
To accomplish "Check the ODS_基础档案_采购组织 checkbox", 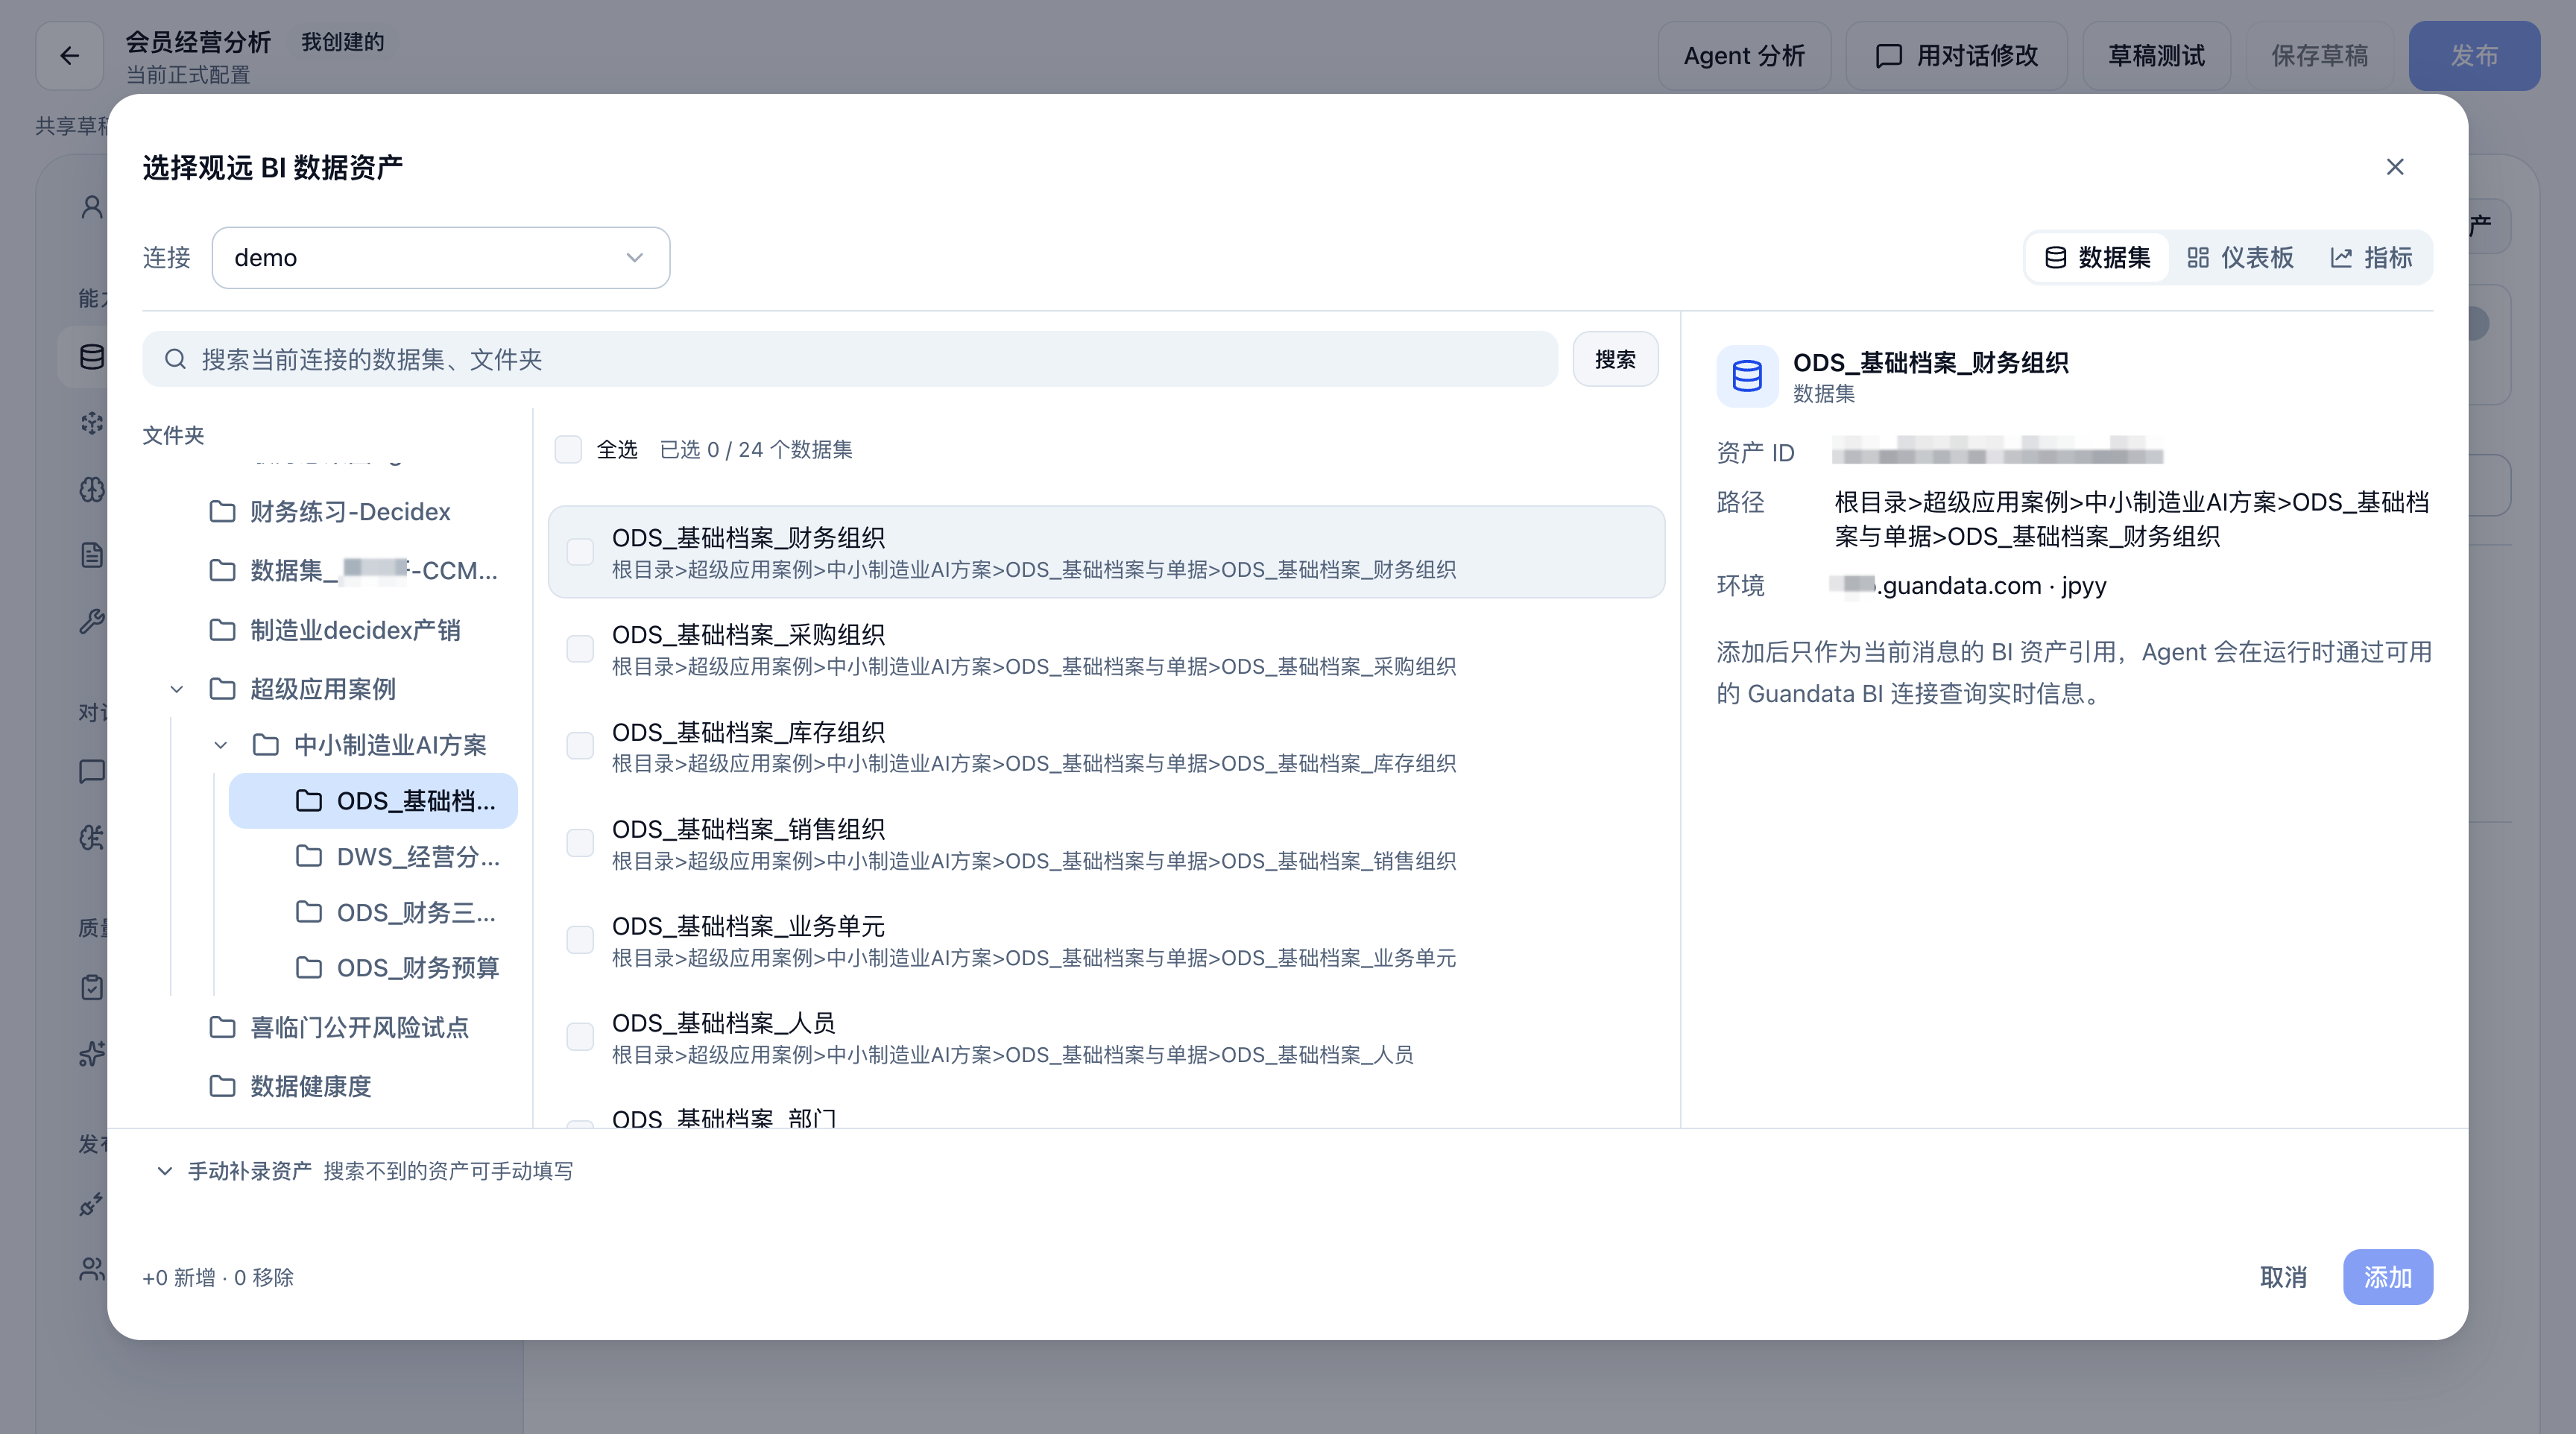I will pyautogui.click(x=580, y=649).
